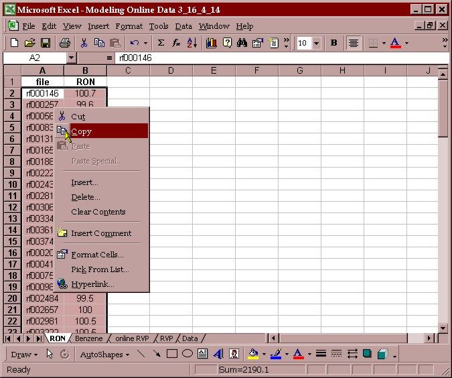
Task: Insert Clip Art from Drawing toolbar
Action: click(x=234, y=354)
